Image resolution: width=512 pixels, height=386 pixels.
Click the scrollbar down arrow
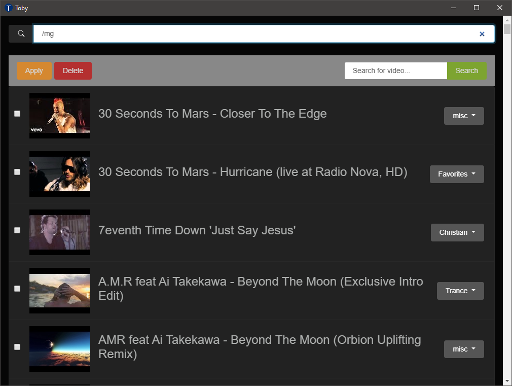[x=507, y=381]
